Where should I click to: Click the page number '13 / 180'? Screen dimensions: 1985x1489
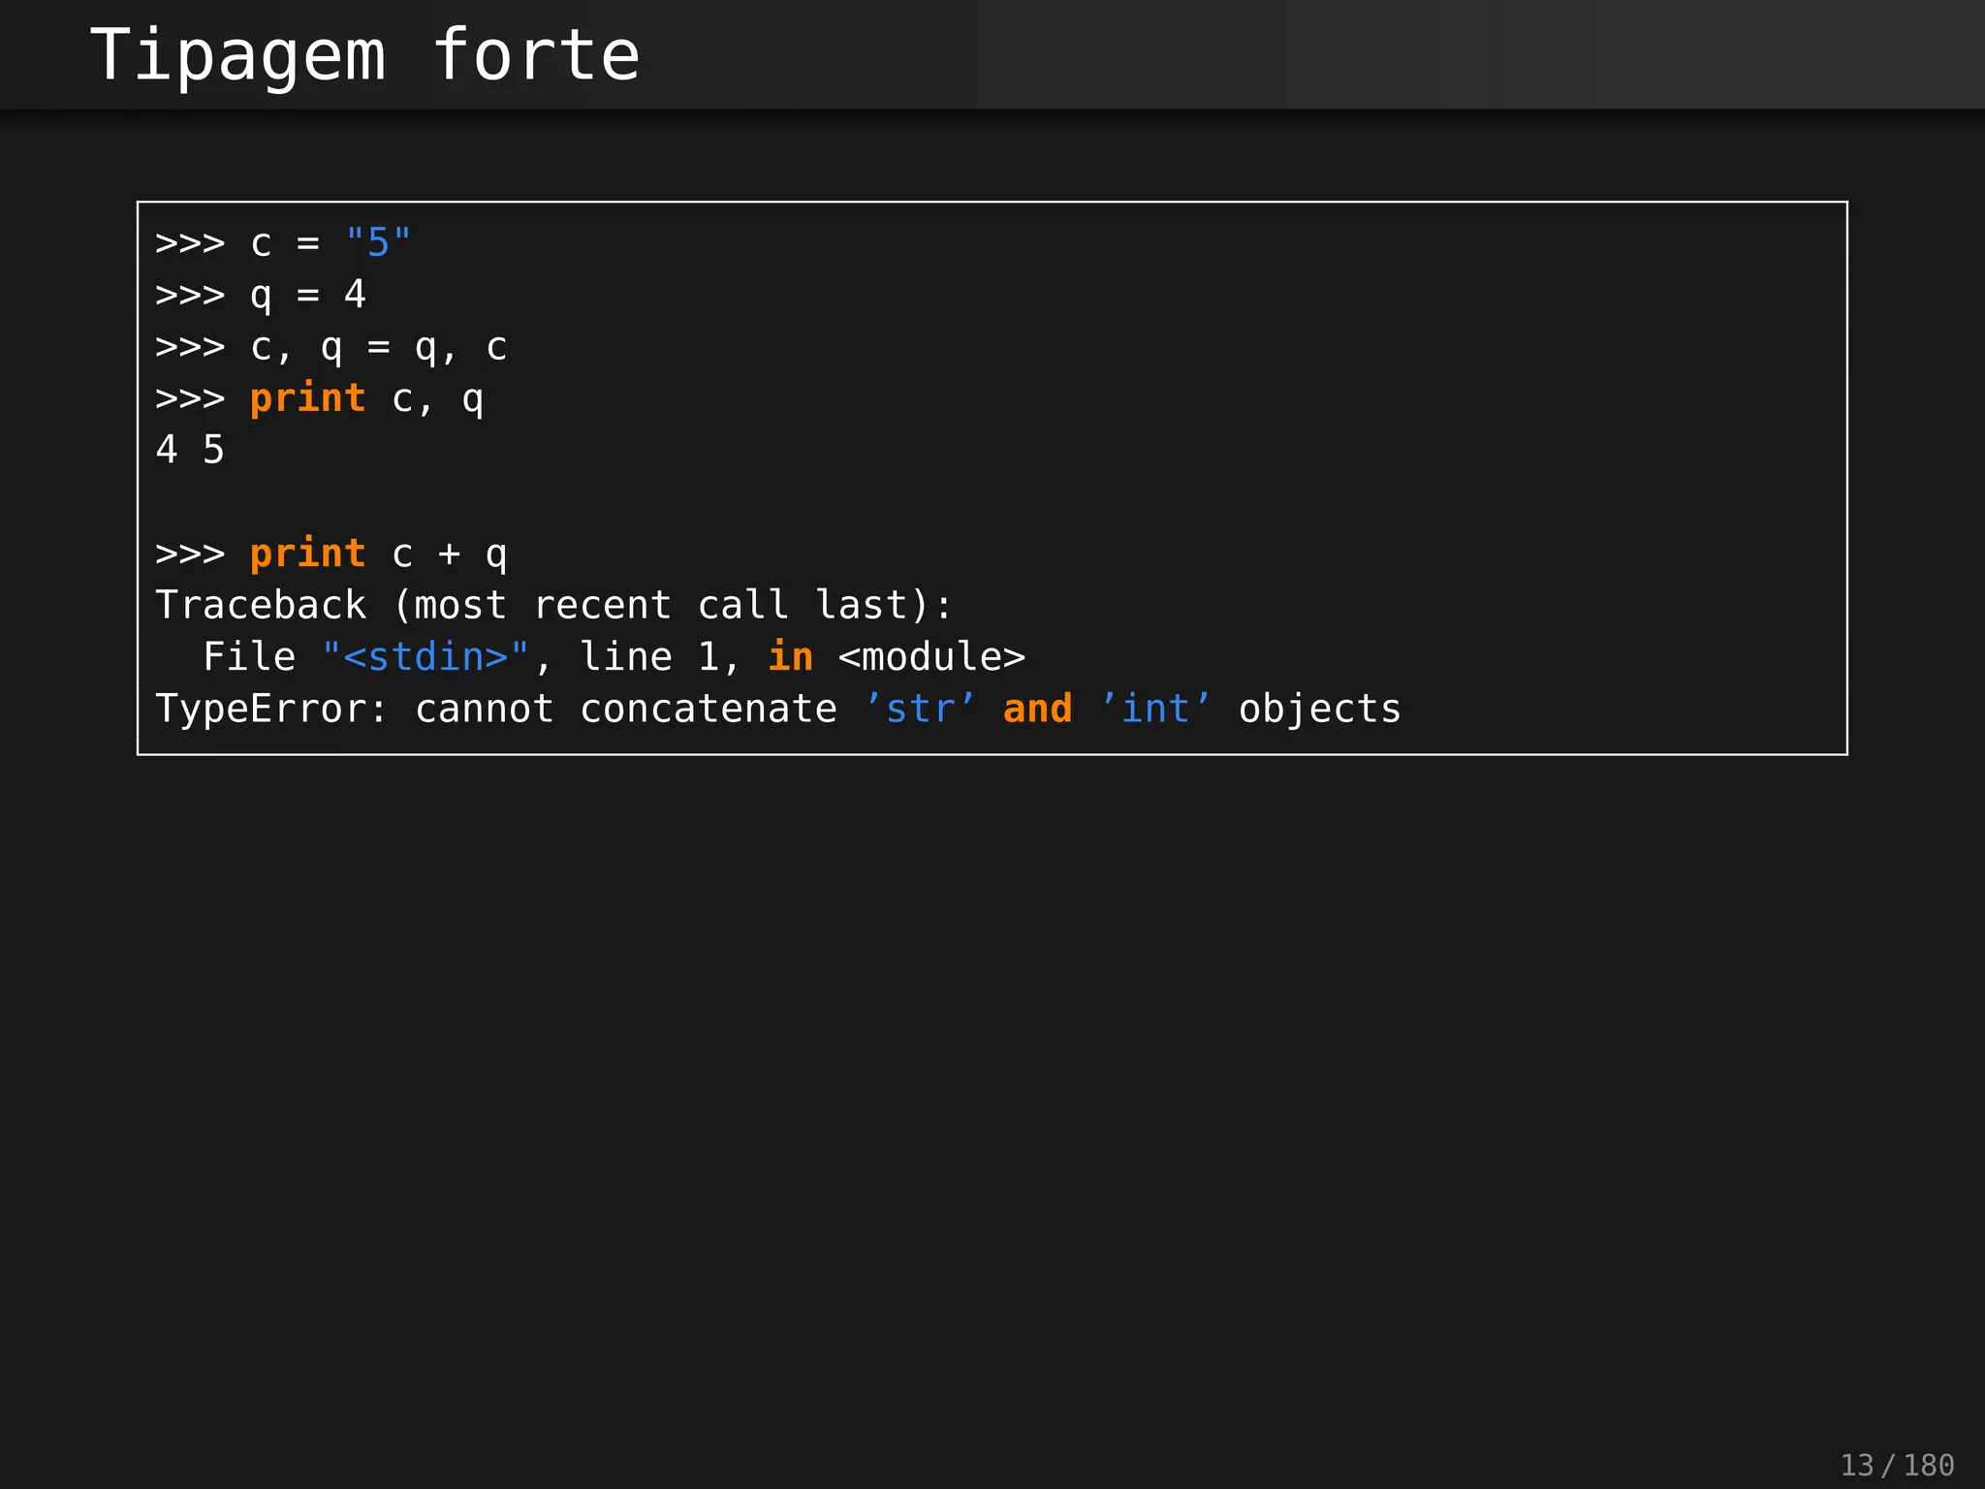coord(1897,1465)
